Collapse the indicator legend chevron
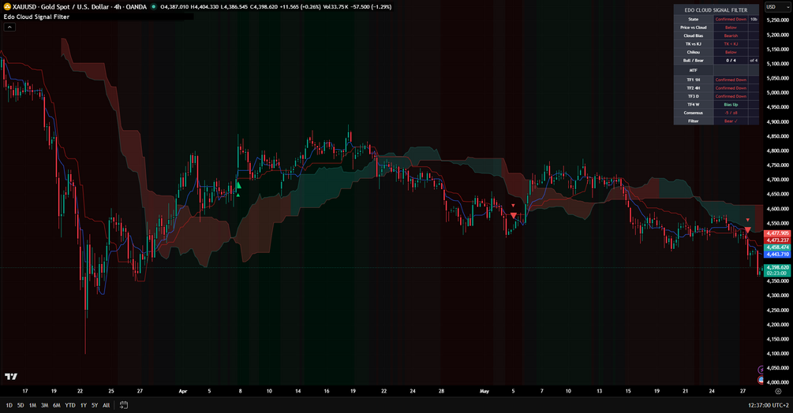The width and height of the screenshot is (793, 413). (x=9, y=28)
